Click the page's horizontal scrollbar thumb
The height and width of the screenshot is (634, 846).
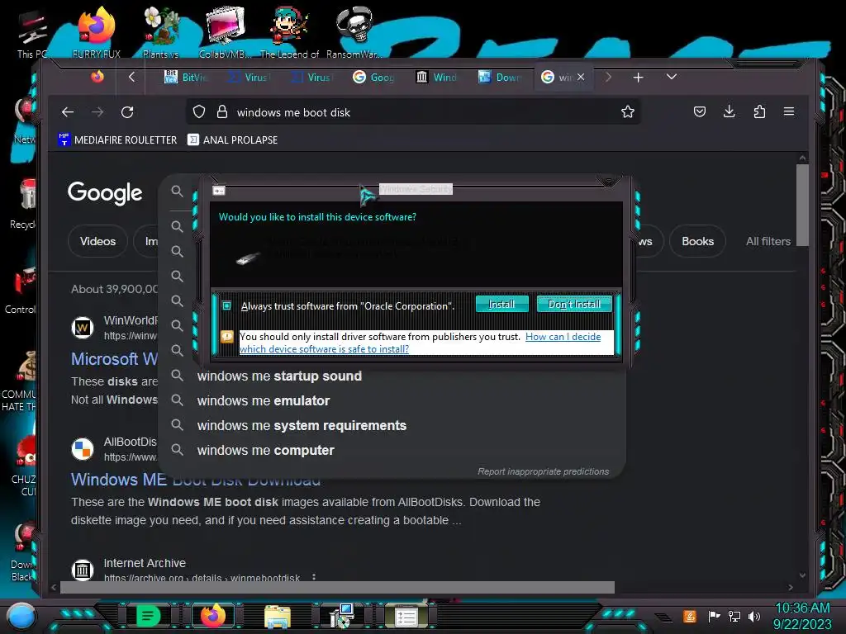[x=337, y=587]
